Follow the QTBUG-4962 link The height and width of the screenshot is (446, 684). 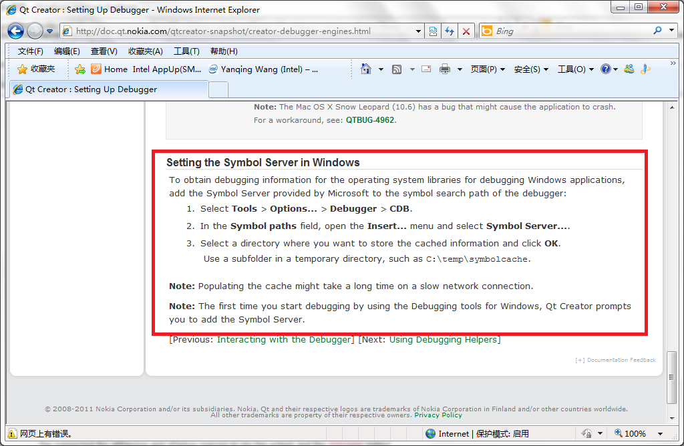coord(370,120)
